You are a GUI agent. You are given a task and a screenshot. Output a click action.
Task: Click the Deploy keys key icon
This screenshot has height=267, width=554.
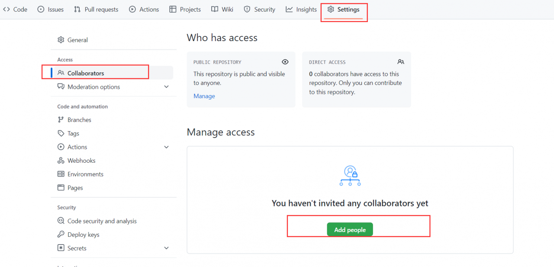tap(61, 235)
